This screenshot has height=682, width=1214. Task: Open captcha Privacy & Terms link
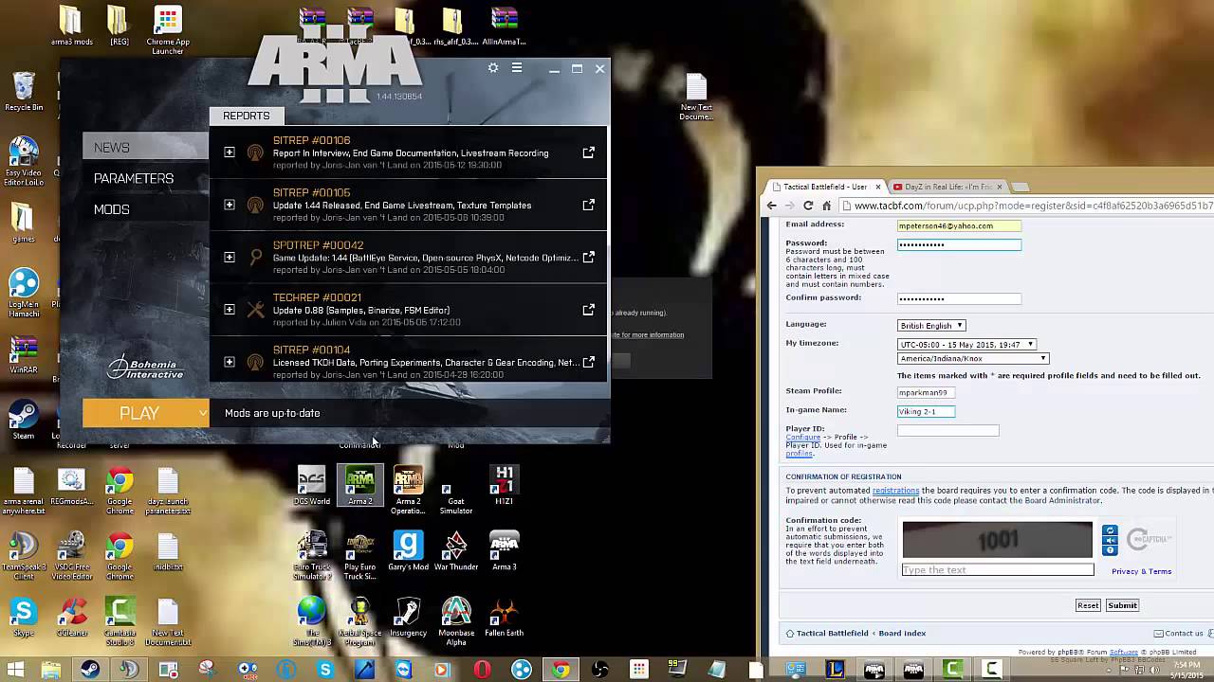(1141, 571)
